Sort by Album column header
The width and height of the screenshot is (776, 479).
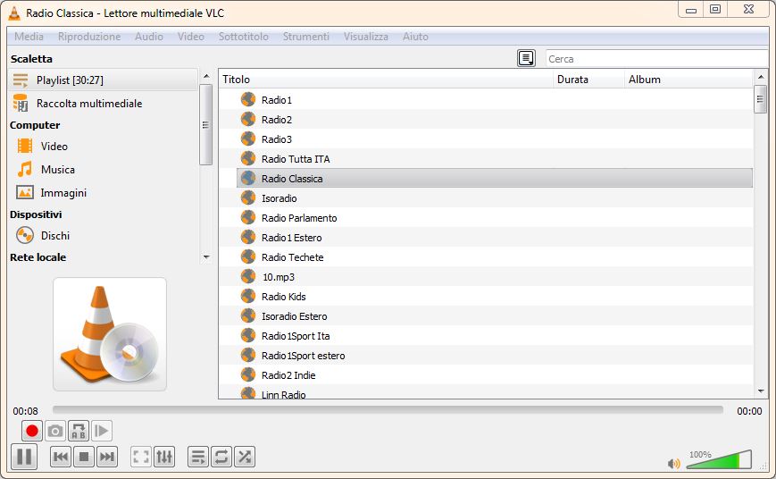pyautogui.click(x=688, y=80)
